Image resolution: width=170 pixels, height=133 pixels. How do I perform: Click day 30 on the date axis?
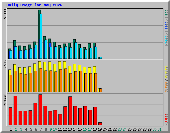coord(154,129)
